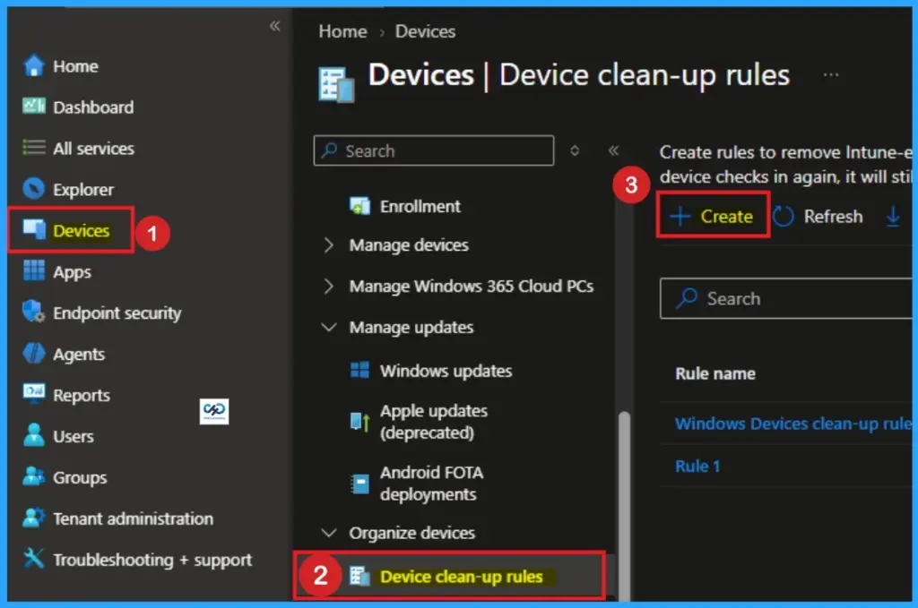
Task: Open All services in the navigation
Action: tap(93, 149)
